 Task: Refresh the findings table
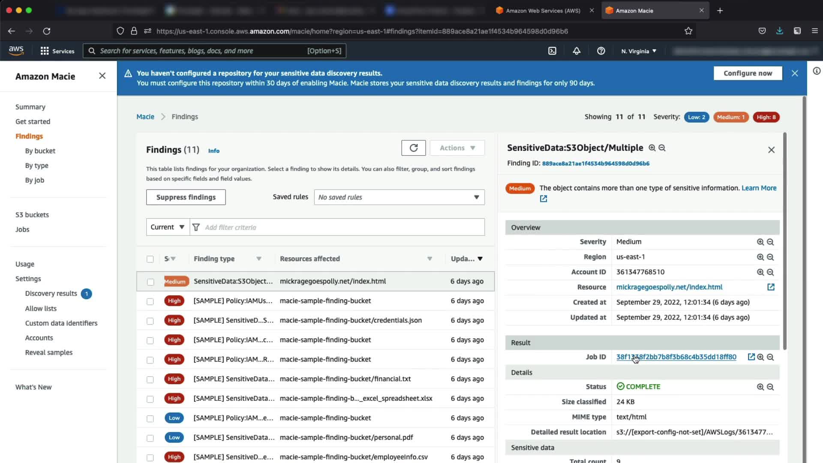tap(413, 148)
